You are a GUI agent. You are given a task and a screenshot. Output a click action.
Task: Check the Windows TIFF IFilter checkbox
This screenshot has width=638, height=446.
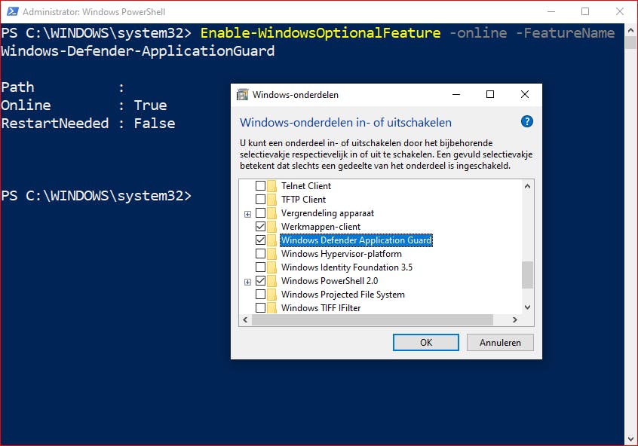[260, 308]
